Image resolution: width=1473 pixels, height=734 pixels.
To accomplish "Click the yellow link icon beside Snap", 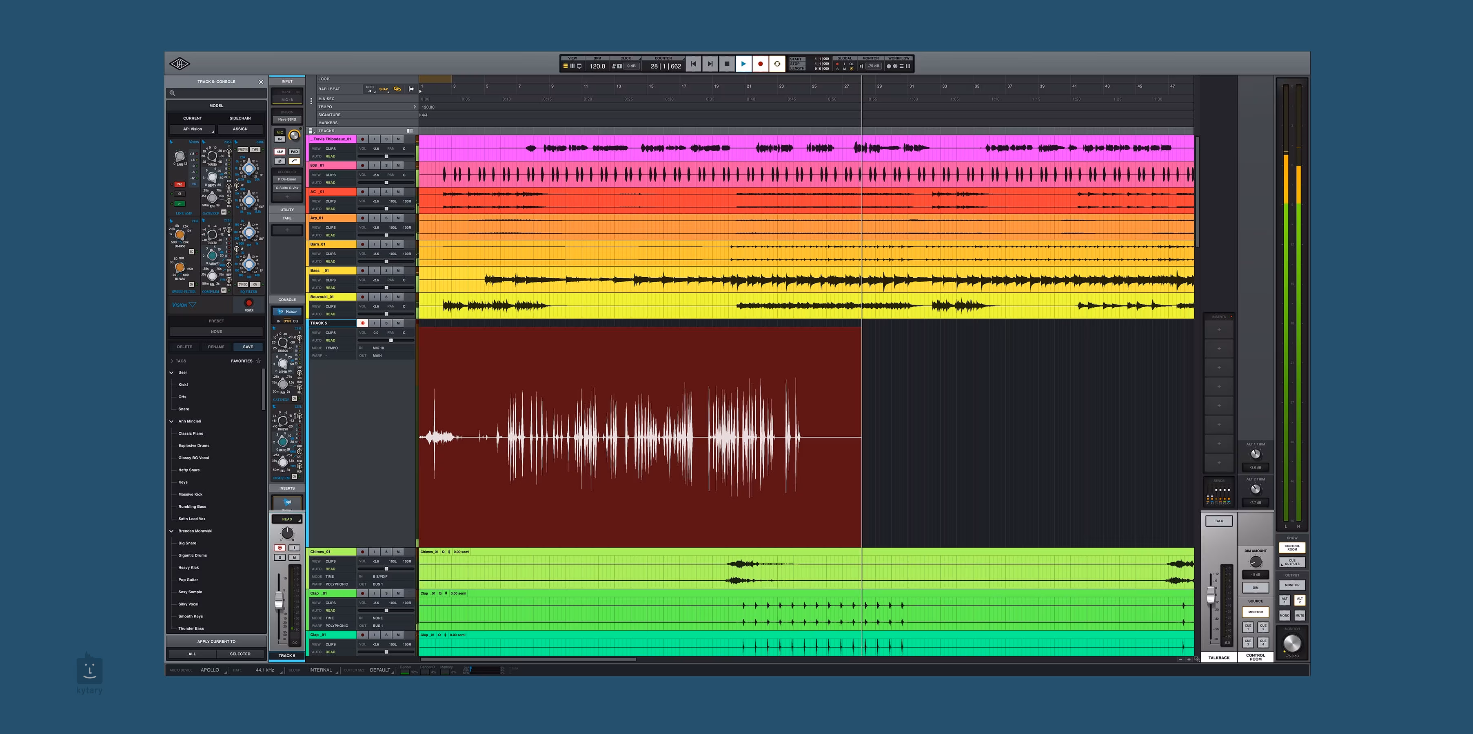I will pyautogui.click(x=397, y=89).
